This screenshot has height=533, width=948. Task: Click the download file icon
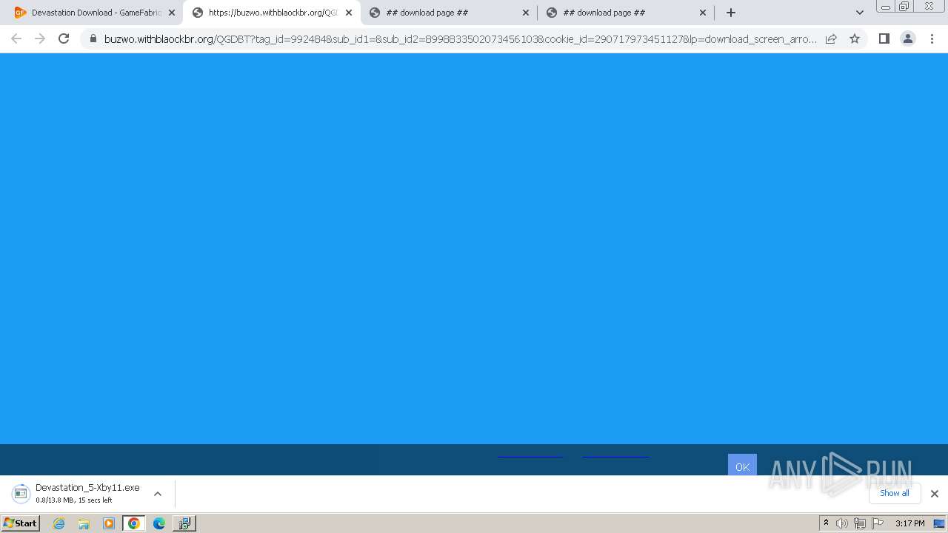tap(21, 494)
